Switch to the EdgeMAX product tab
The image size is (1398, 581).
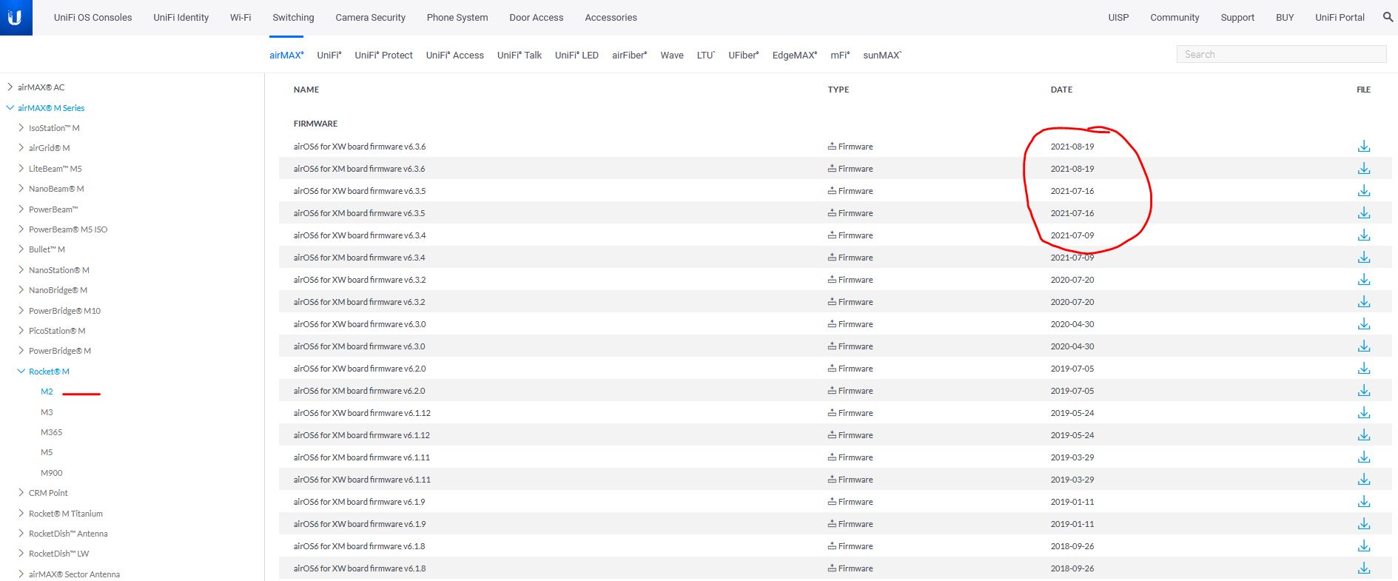click(794, 55)
